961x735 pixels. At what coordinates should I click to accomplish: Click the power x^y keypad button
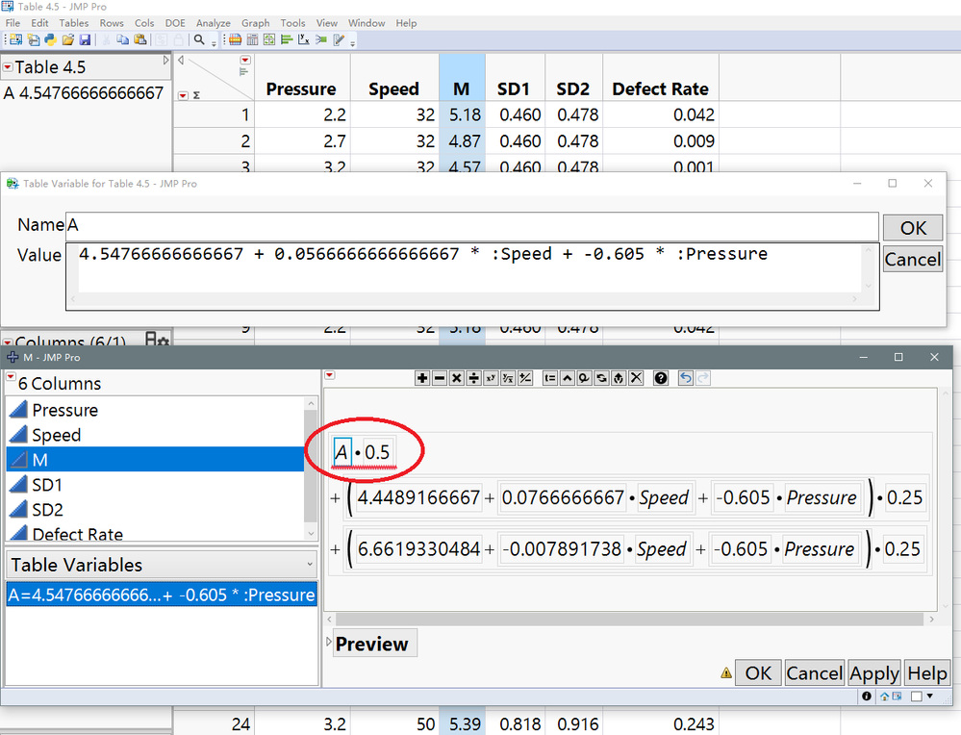tap(491, 378)
